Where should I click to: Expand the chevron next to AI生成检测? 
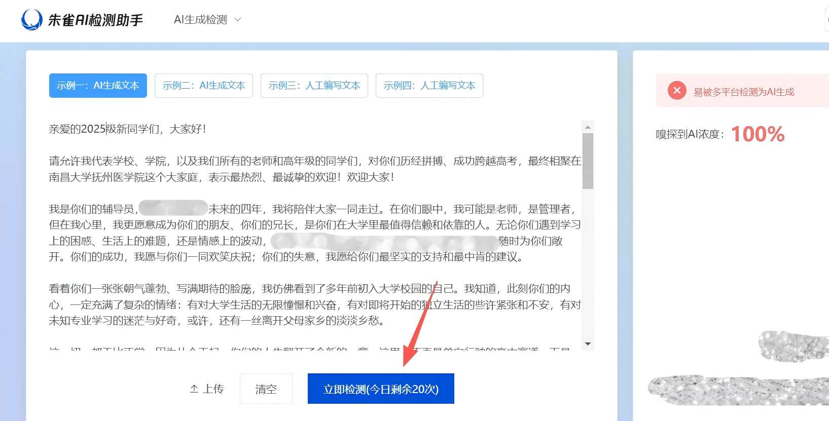click(x=237, y=20)
